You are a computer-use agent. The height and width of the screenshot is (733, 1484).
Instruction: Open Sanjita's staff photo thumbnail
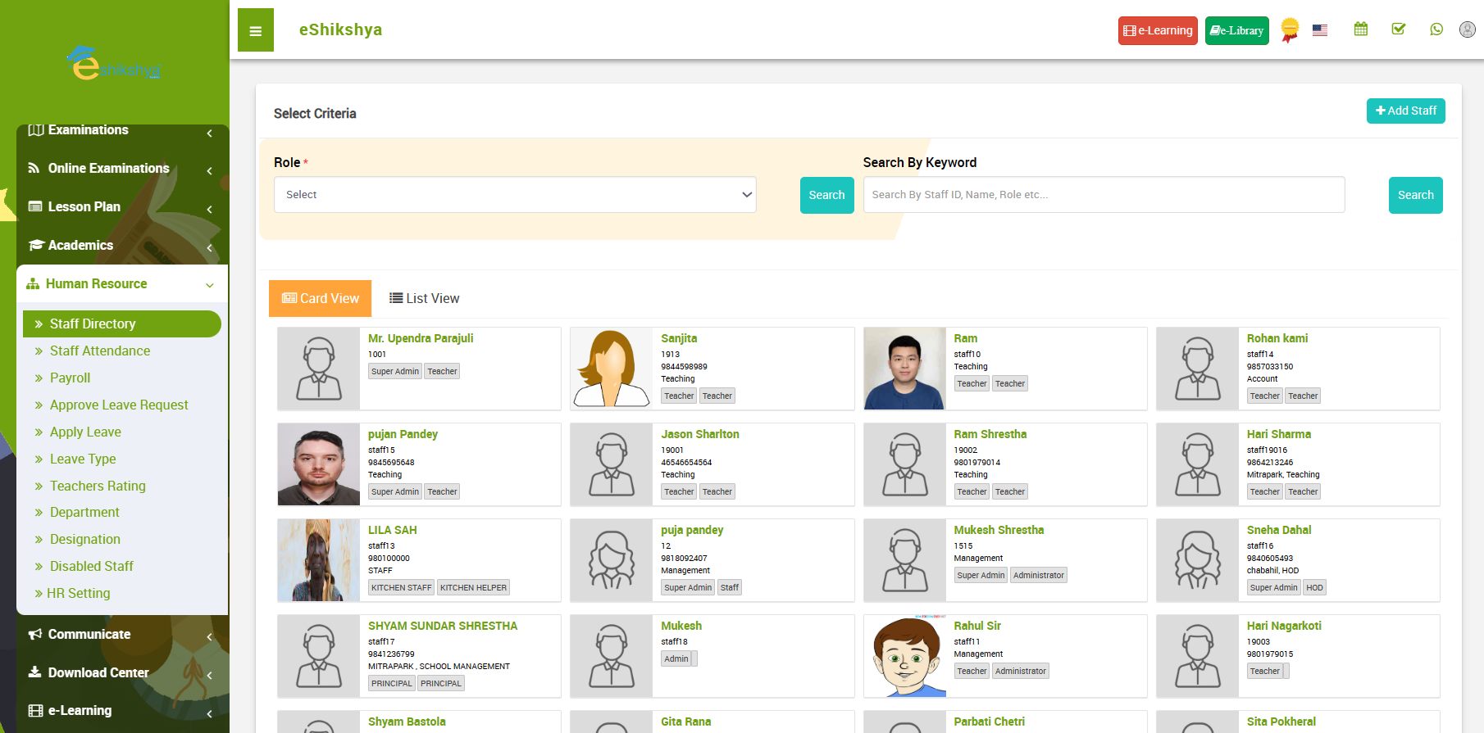click(611, 369)
